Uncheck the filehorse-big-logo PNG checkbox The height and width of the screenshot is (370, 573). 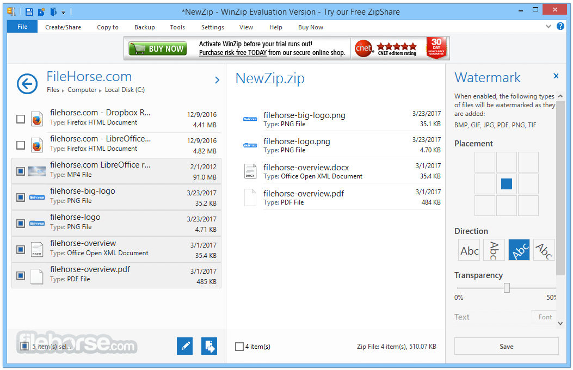pos(21,198)
